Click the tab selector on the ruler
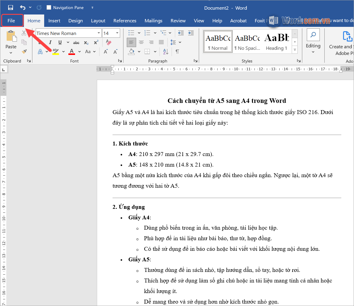The image size is (354, 306). (x=4, y=70)
